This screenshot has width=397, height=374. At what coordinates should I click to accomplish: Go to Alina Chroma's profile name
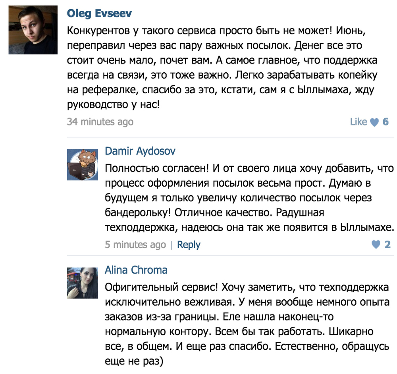pyautogui.click(x=136, y=270)
